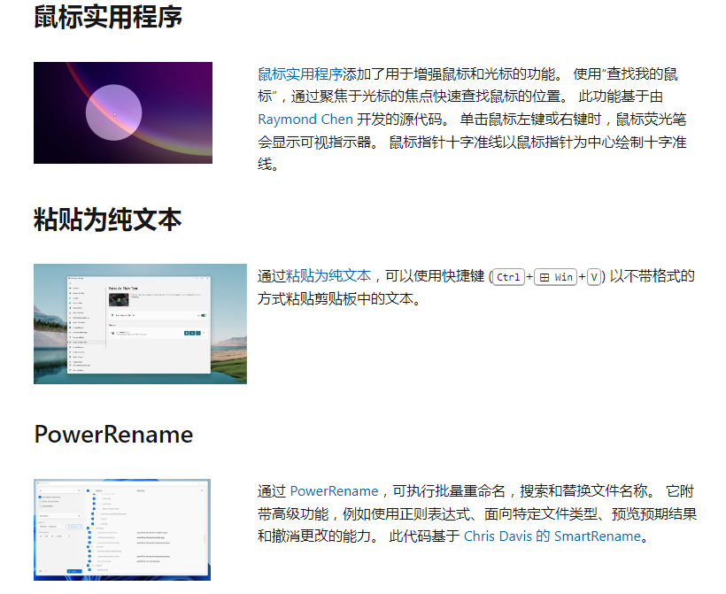Screen dimensions: 726x594
Task: Click small dark preview inside Paste screenshot
Action: click(x=119, y=299)
